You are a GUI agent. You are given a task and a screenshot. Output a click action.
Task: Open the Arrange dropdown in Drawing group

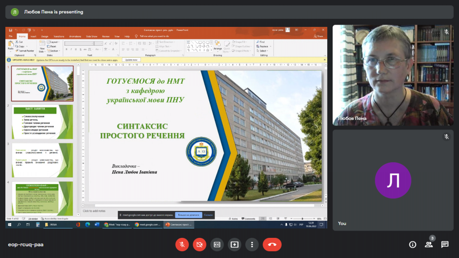217,46
